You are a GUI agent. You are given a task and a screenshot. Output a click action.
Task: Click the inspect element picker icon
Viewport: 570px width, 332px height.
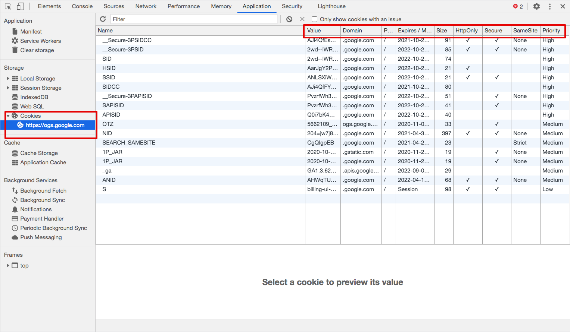(x=8, y=6)
